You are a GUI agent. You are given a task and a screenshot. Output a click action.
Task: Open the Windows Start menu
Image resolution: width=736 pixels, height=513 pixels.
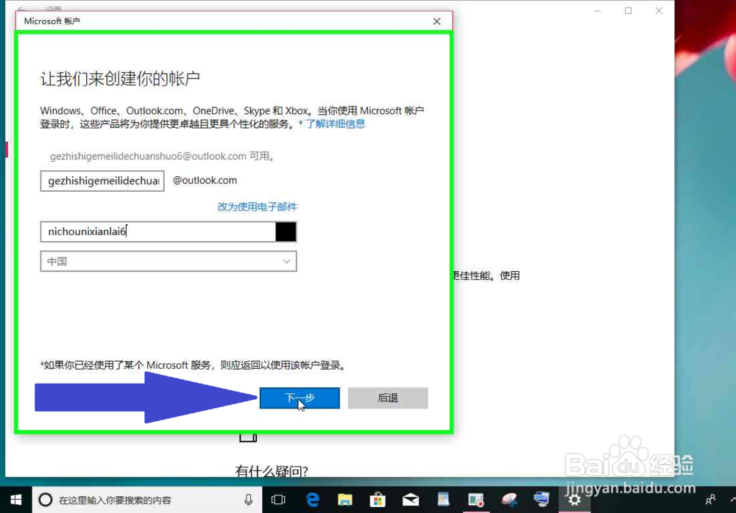click(x=15, y=500)
